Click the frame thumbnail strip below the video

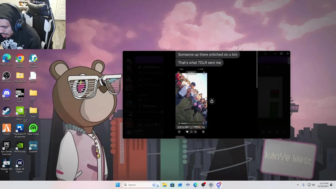pos(191,127)
